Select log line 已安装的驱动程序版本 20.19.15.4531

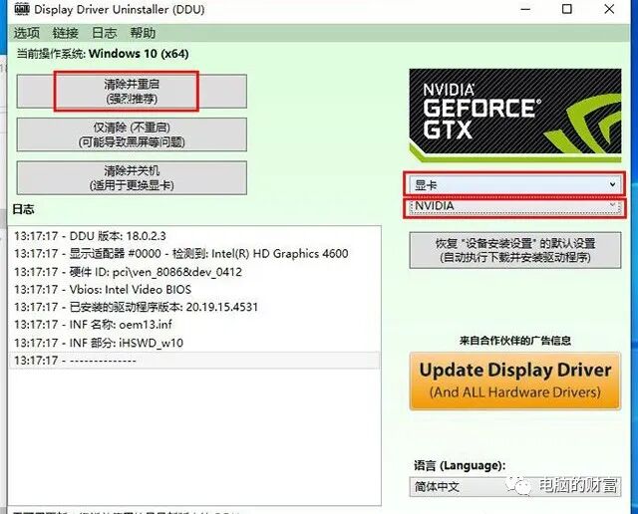point(194,307)
